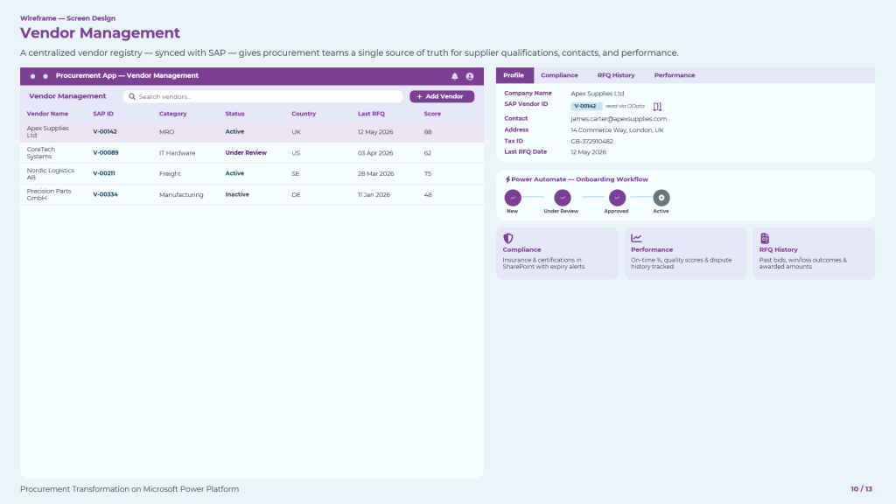The width and height of the screenshot is (896, 504).
Task: Click the score 62 cell
Action: pyautogui.click(x=427, y=153)
